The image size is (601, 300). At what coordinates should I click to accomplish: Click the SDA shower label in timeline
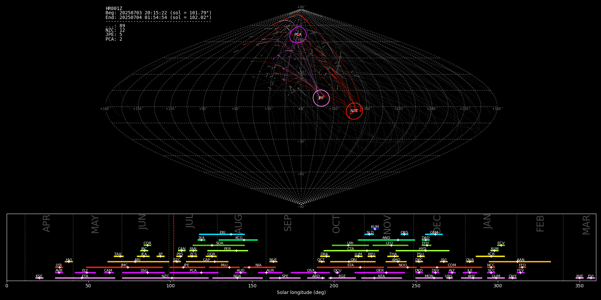click(220, 243)
